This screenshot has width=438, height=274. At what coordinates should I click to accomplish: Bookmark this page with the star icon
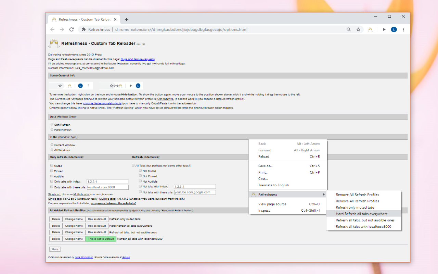point(358,29)
